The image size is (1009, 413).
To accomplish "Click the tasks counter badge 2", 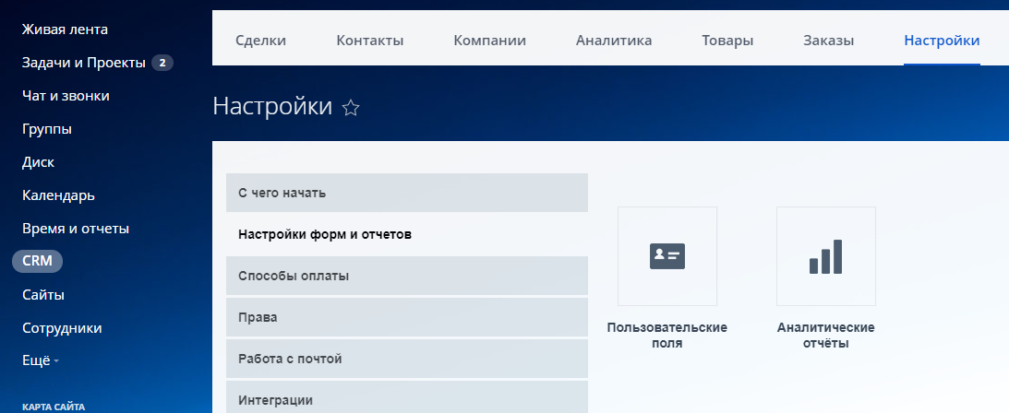I will (162, 63).
